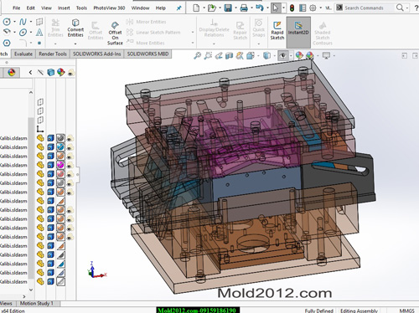Collapse the display pane with the chevron
Viewport: 419px width, 313px height.
pyautogui.click(x=30, y=73)
